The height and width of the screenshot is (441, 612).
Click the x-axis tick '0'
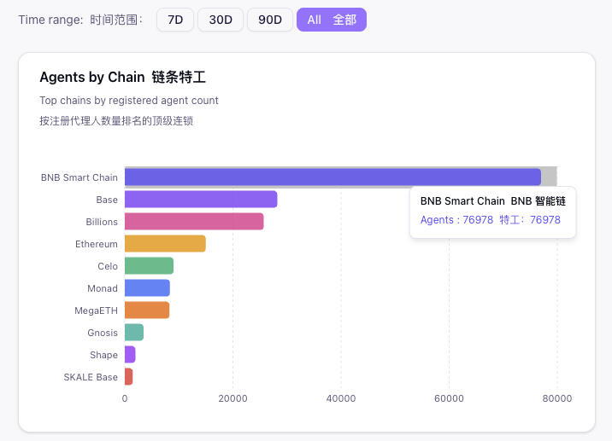[125, 398]
